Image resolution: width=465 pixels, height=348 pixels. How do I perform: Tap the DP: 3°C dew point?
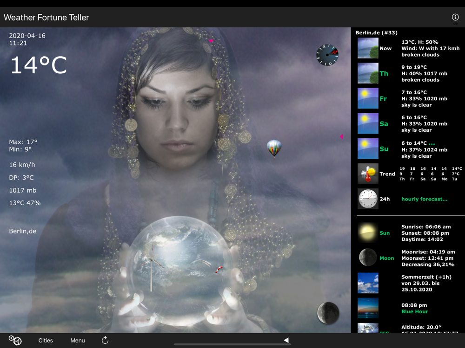point(21,178)
